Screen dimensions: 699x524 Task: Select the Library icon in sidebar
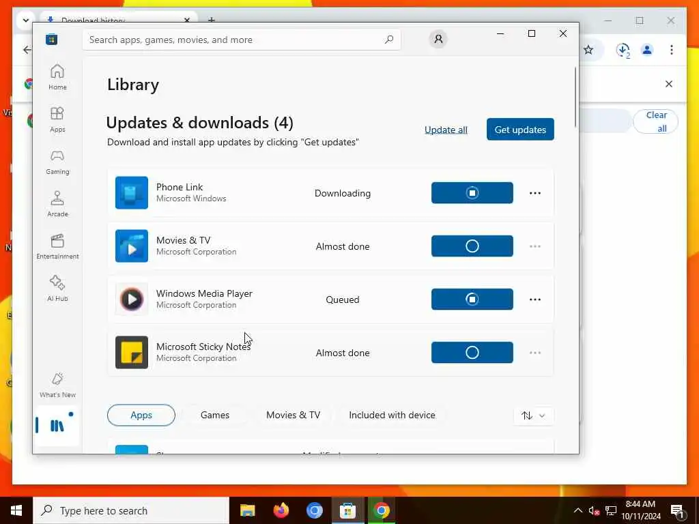[57, 426]
